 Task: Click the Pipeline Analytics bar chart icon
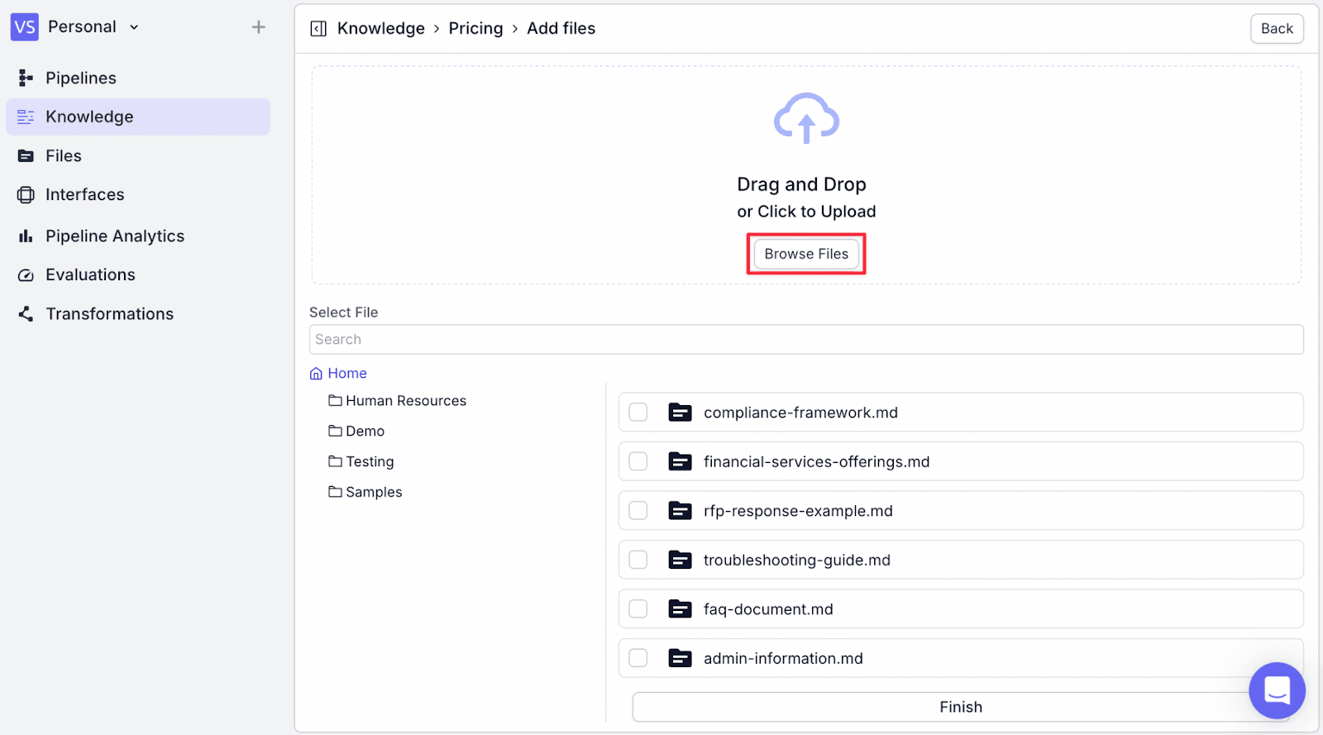(x=26, y=236)
